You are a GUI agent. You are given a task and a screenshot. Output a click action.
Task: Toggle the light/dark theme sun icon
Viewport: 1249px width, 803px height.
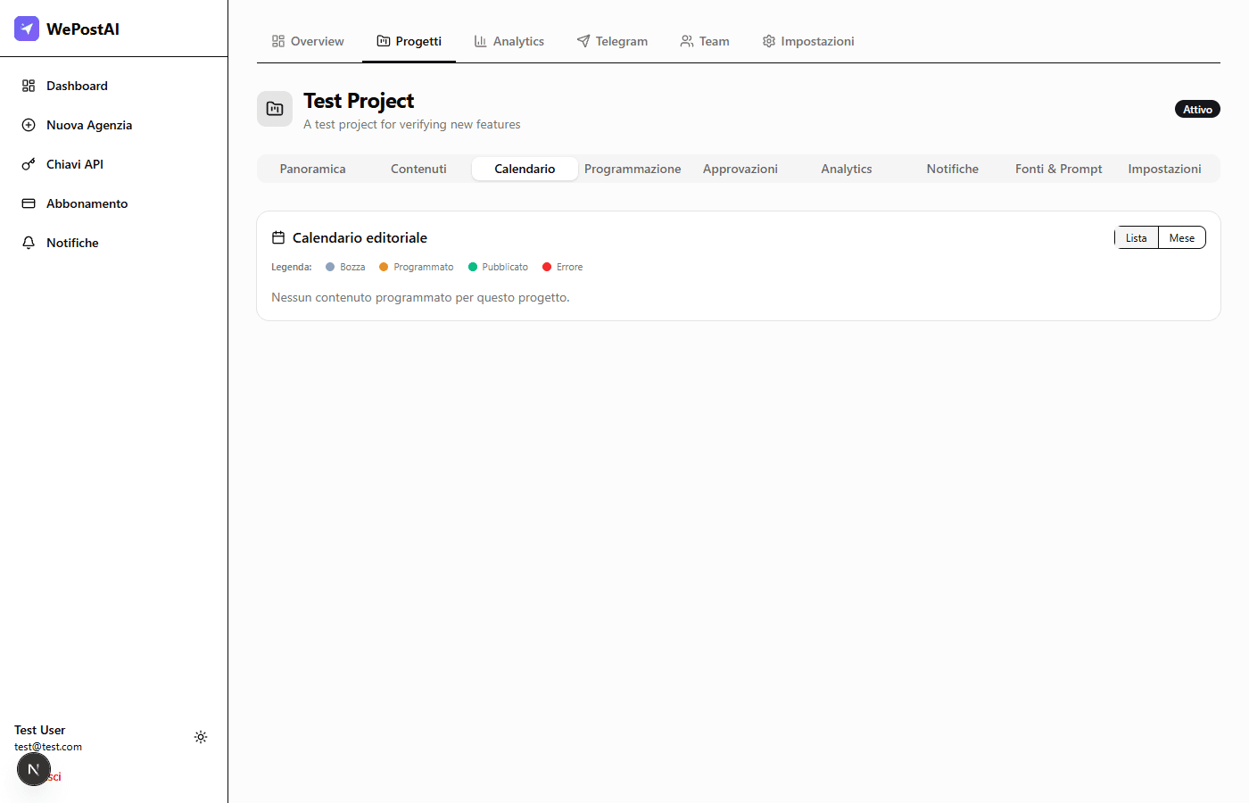pyautogui.click(x=201, y=737)
